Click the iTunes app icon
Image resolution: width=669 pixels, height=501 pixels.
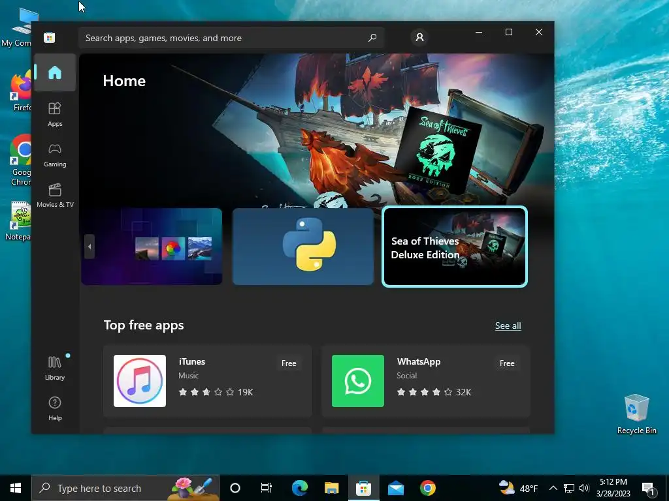tap(140, 381)
